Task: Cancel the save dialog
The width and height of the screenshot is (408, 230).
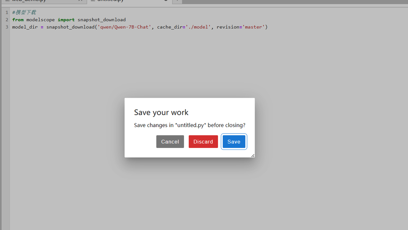Action: [x=170, y=142]
